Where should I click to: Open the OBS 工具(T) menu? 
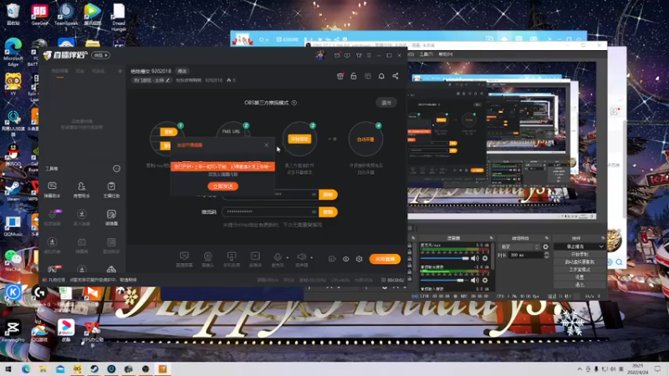click(x=426, y=54)
